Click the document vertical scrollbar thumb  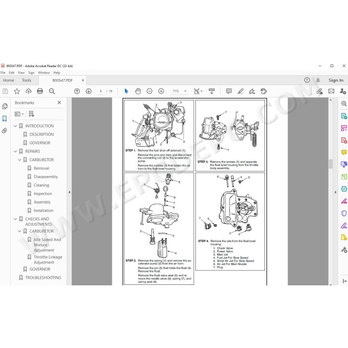pos(331,164)
